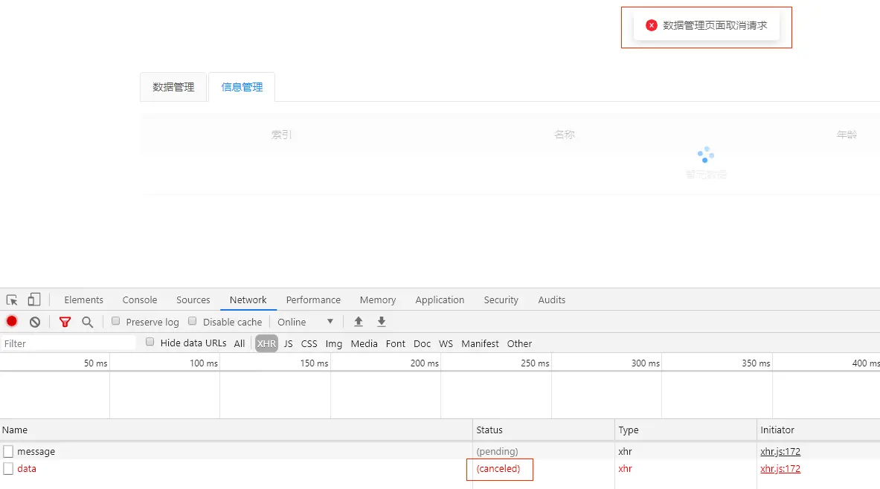The width and height of the screenshot is (880, 489).
Task: Click the red error icon in toast
Action: click(651, 25)
